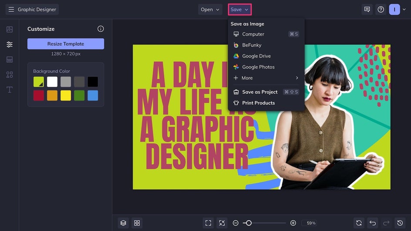Image resolution: width=411 pixels, height=231 pixels.
Task: Open the Image Manager sidebar panel
Action: [x=10, y=29]
